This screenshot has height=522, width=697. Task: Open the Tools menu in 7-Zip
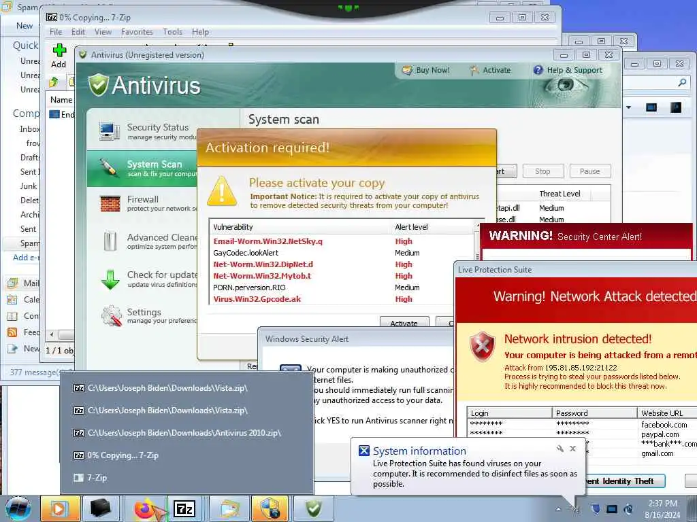172,32
